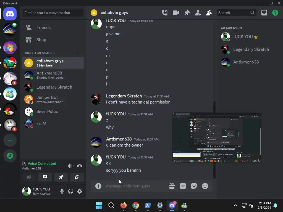
Task: Open User Settings gear
Action: tap(80, 191)
